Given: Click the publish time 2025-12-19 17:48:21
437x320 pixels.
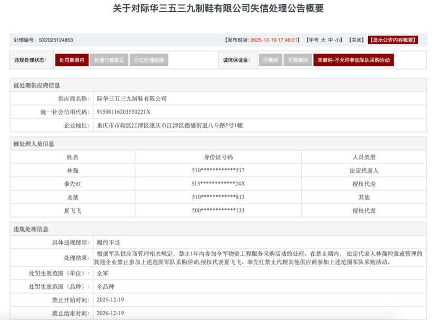Looking at the screenshot, I should (x=274, y=40).
